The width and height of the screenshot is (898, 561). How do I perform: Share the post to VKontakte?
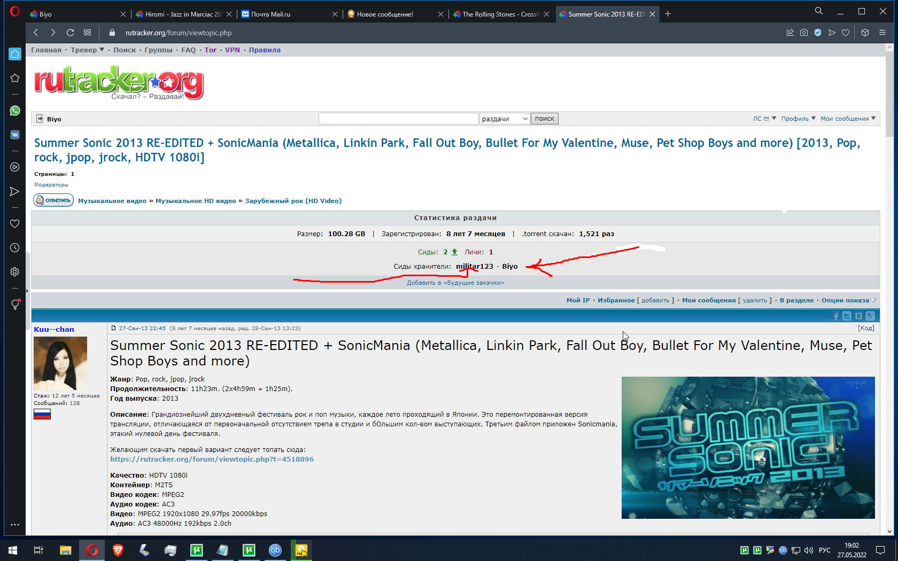(858, 316)
